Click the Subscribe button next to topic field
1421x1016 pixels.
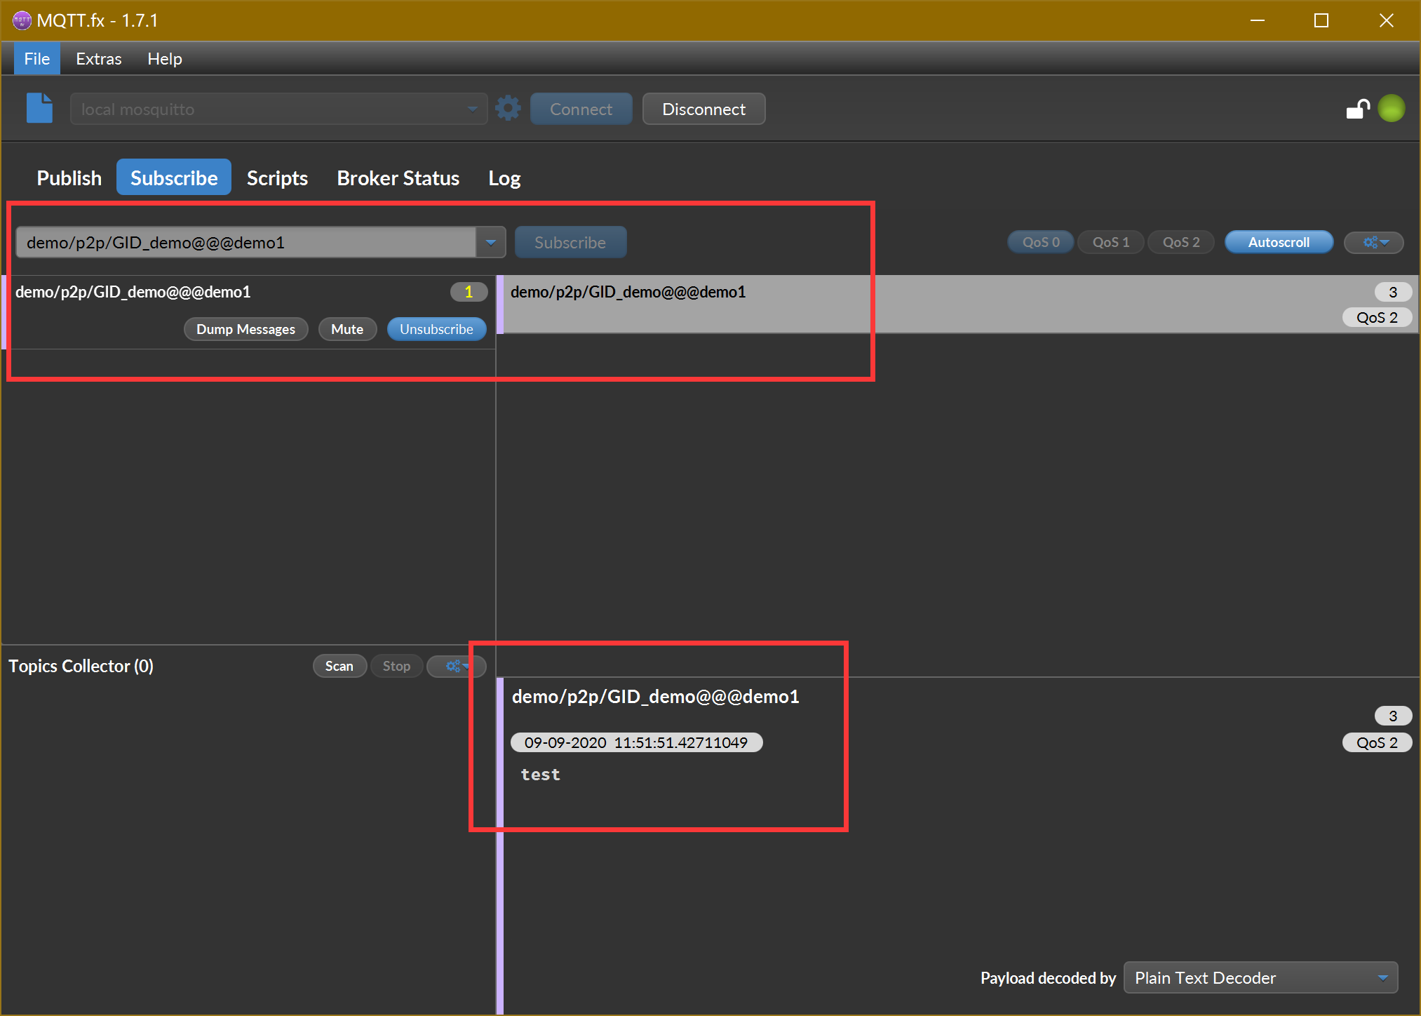point(570,242)
